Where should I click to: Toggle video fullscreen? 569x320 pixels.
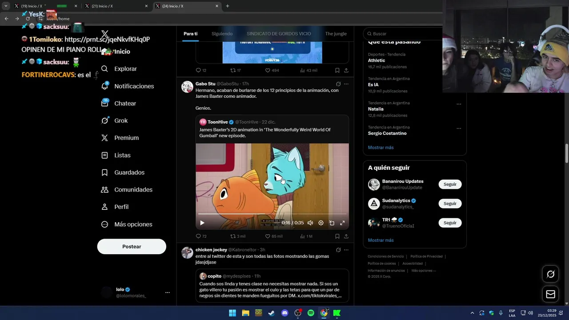pos(342,223)
